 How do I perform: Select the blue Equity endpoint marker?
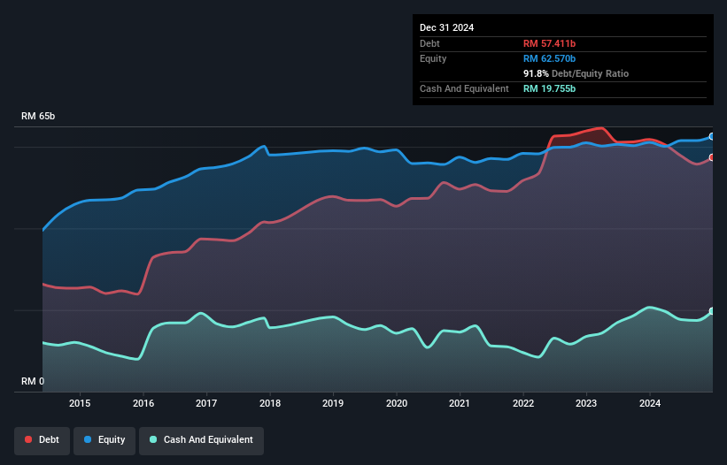click(712, 136)
